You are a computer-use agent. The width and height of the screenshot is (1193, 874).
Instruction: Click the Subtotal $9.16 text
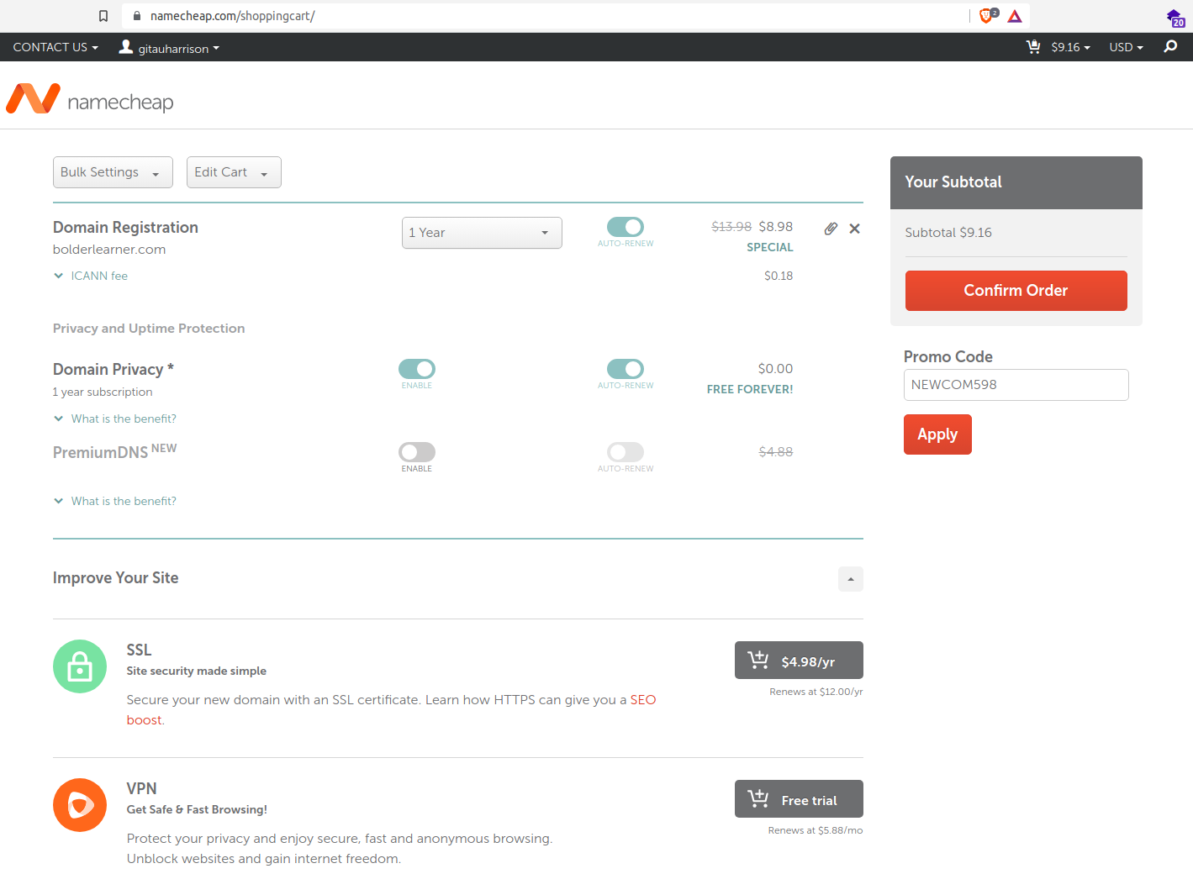(x=948, y=233)
